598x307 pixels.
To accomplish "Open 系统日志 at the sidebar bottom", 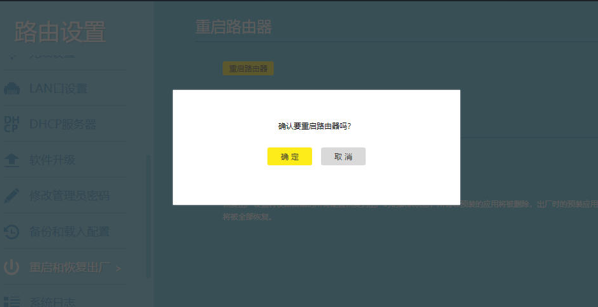I will 52,302.
